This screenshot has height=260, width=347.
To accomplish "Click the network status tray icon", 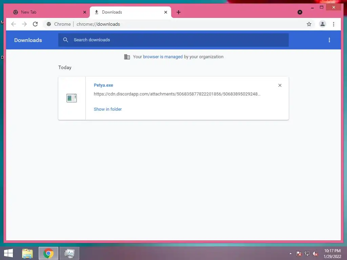I will [307, 254].
